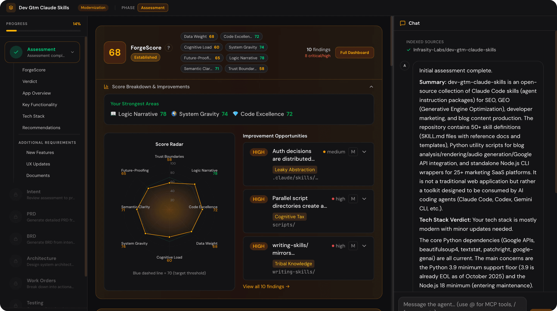557x311 pixels.
Task: Click the System Gravity 74 chip
Action: click(246, 47)
